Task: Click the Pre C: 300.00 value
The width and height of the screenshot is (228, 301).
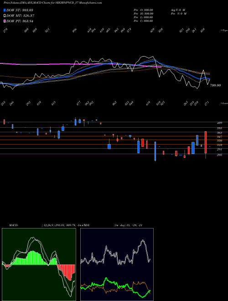Action: (143, 21)
